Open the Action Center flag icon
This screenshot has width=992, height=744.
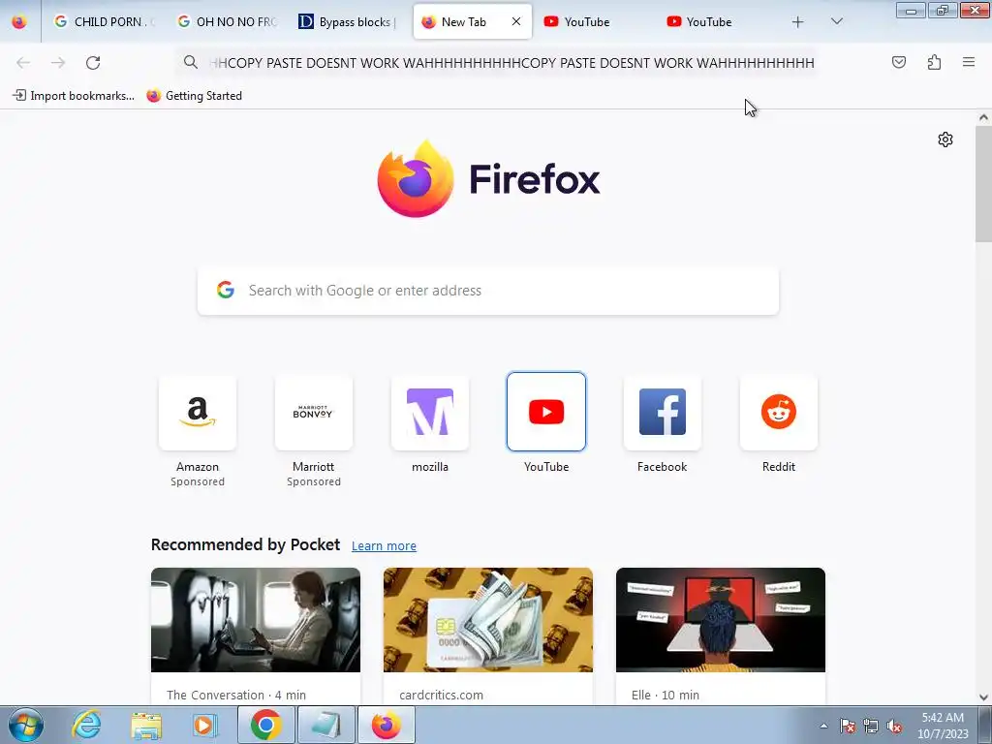click(847, 726)
